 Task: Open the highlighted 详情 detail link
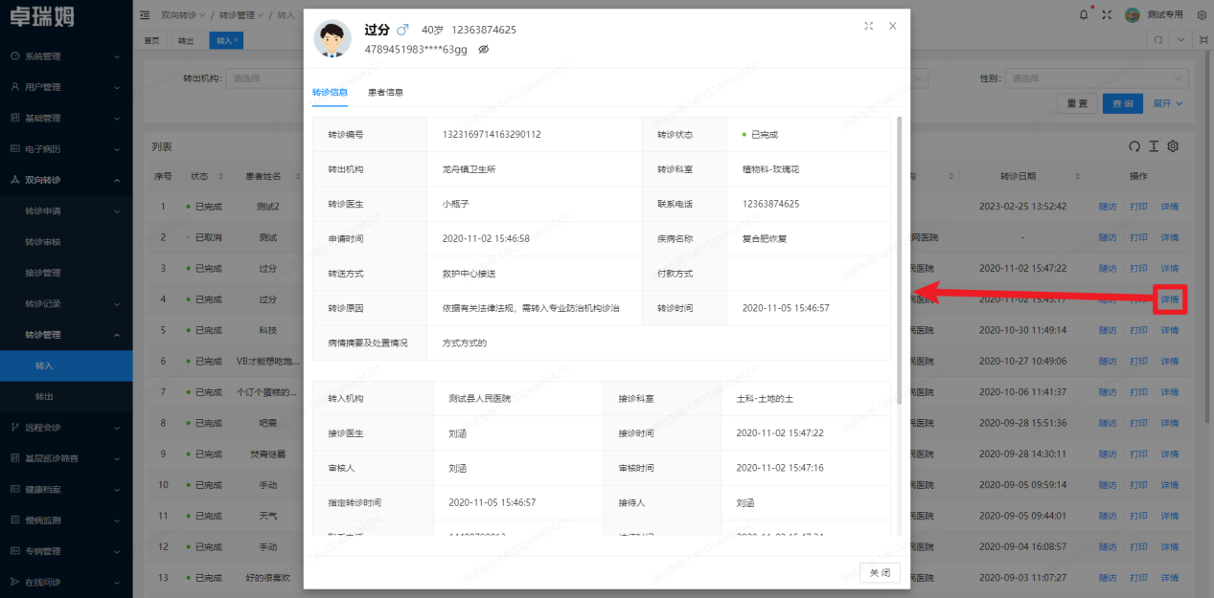[x=1170, y=299]
